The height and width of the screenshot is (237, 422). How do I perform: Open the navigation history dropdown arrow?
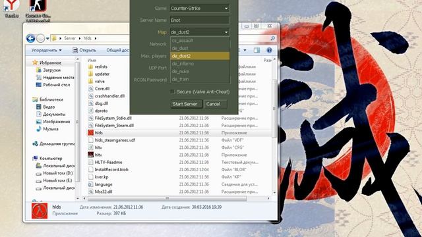(x=47, y=39)
